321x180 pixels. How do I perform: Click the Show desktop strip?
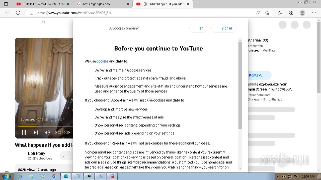(319, 176)
